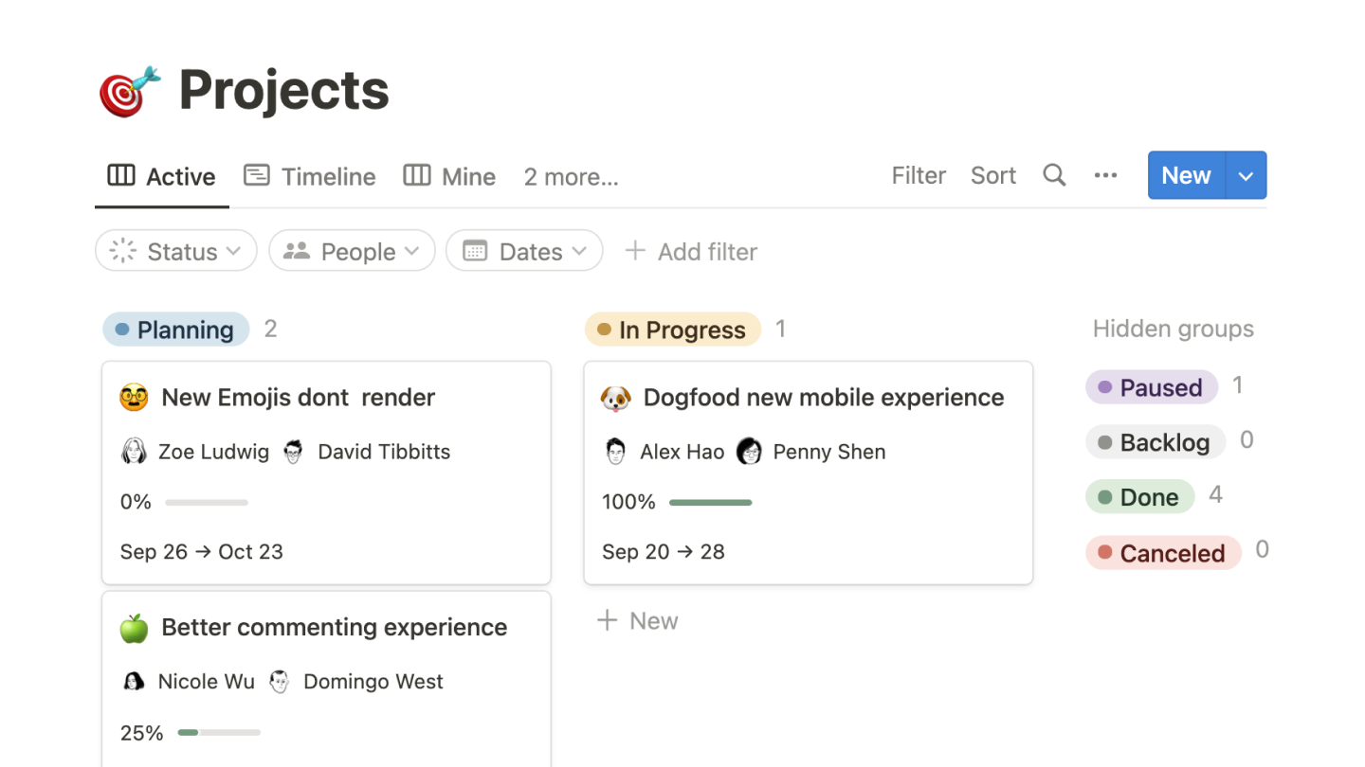Click Penny Shen's avatar
Screen dimensions: 1365x767
[x=749, y=452]
